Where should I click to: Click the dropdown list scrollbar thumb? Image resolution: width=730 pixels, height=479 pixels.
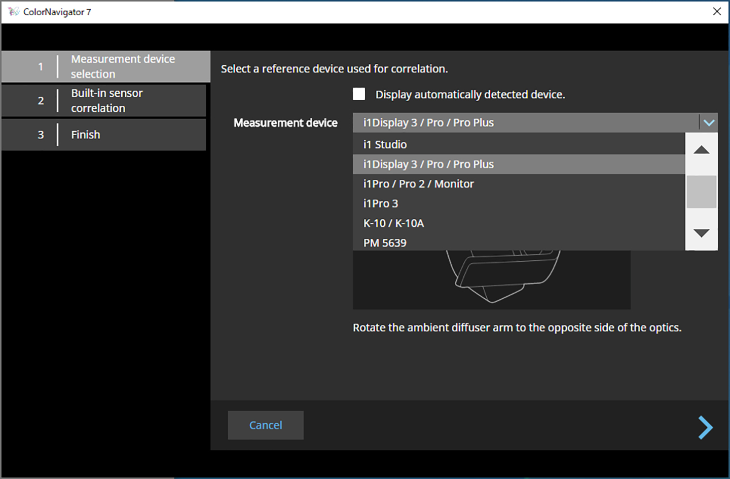click(702, 192)
